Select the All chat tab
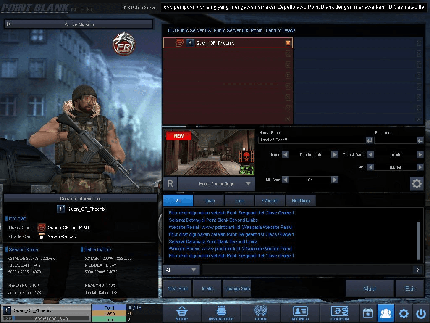 point(178,201)
